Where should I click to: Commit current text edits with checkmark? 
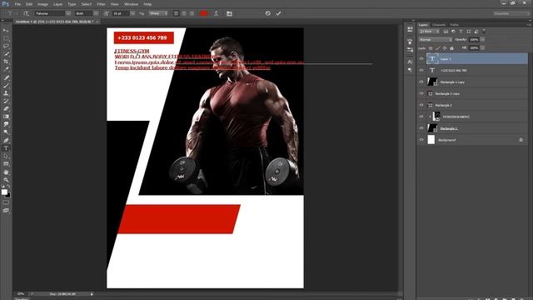pyautogui.click(x=278, y=13)
